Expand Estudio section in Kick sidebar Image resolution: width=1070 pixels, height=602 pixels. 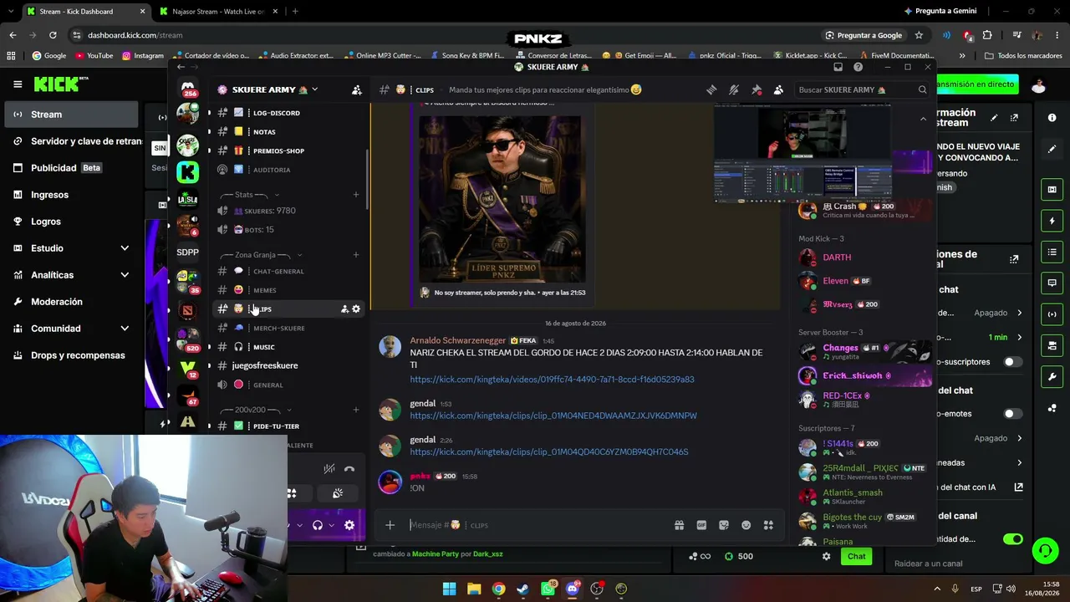[x=125, y=248]
